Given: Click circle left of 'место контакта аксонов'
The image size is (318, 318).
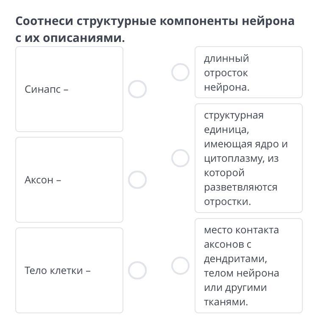Looking at the screenshot, I should pos(180,265).
